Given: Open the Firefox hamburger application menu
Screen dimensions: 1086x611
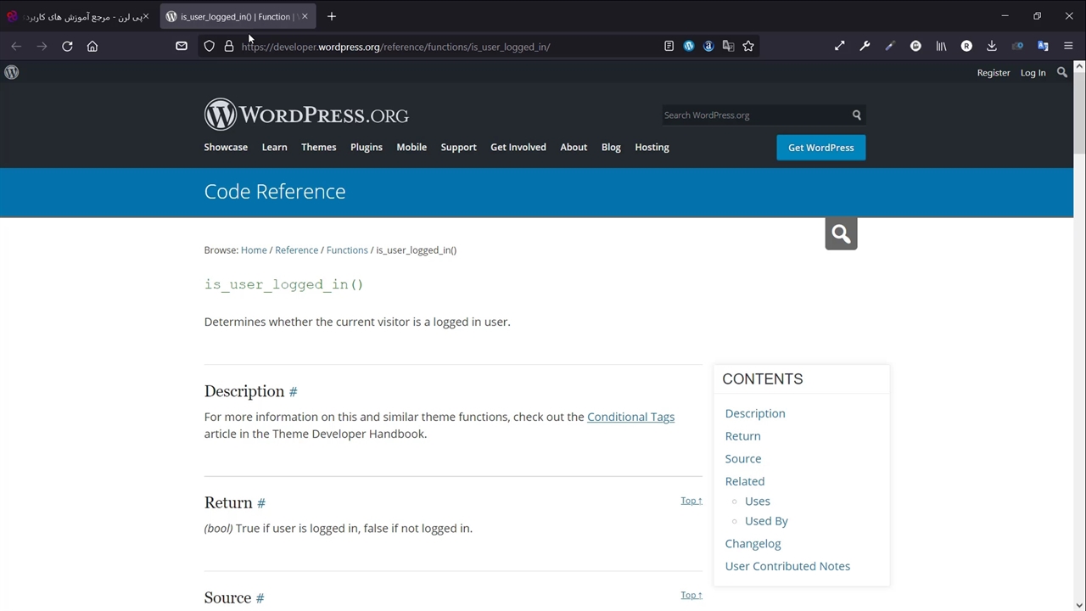Looking at the screenshot, I should pyautogui.click(x=1068, y=47).
